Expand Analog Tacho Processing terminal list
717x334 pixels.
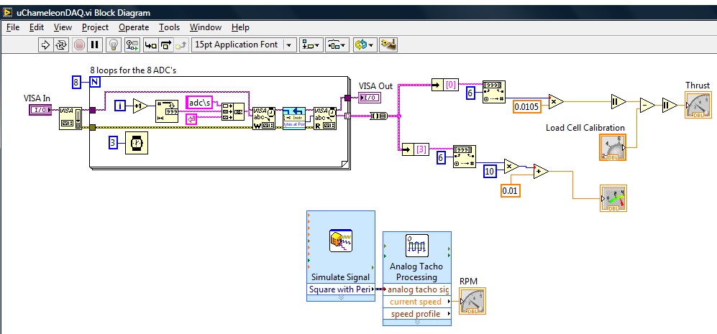pyautogui.click(x=417, y=322)
